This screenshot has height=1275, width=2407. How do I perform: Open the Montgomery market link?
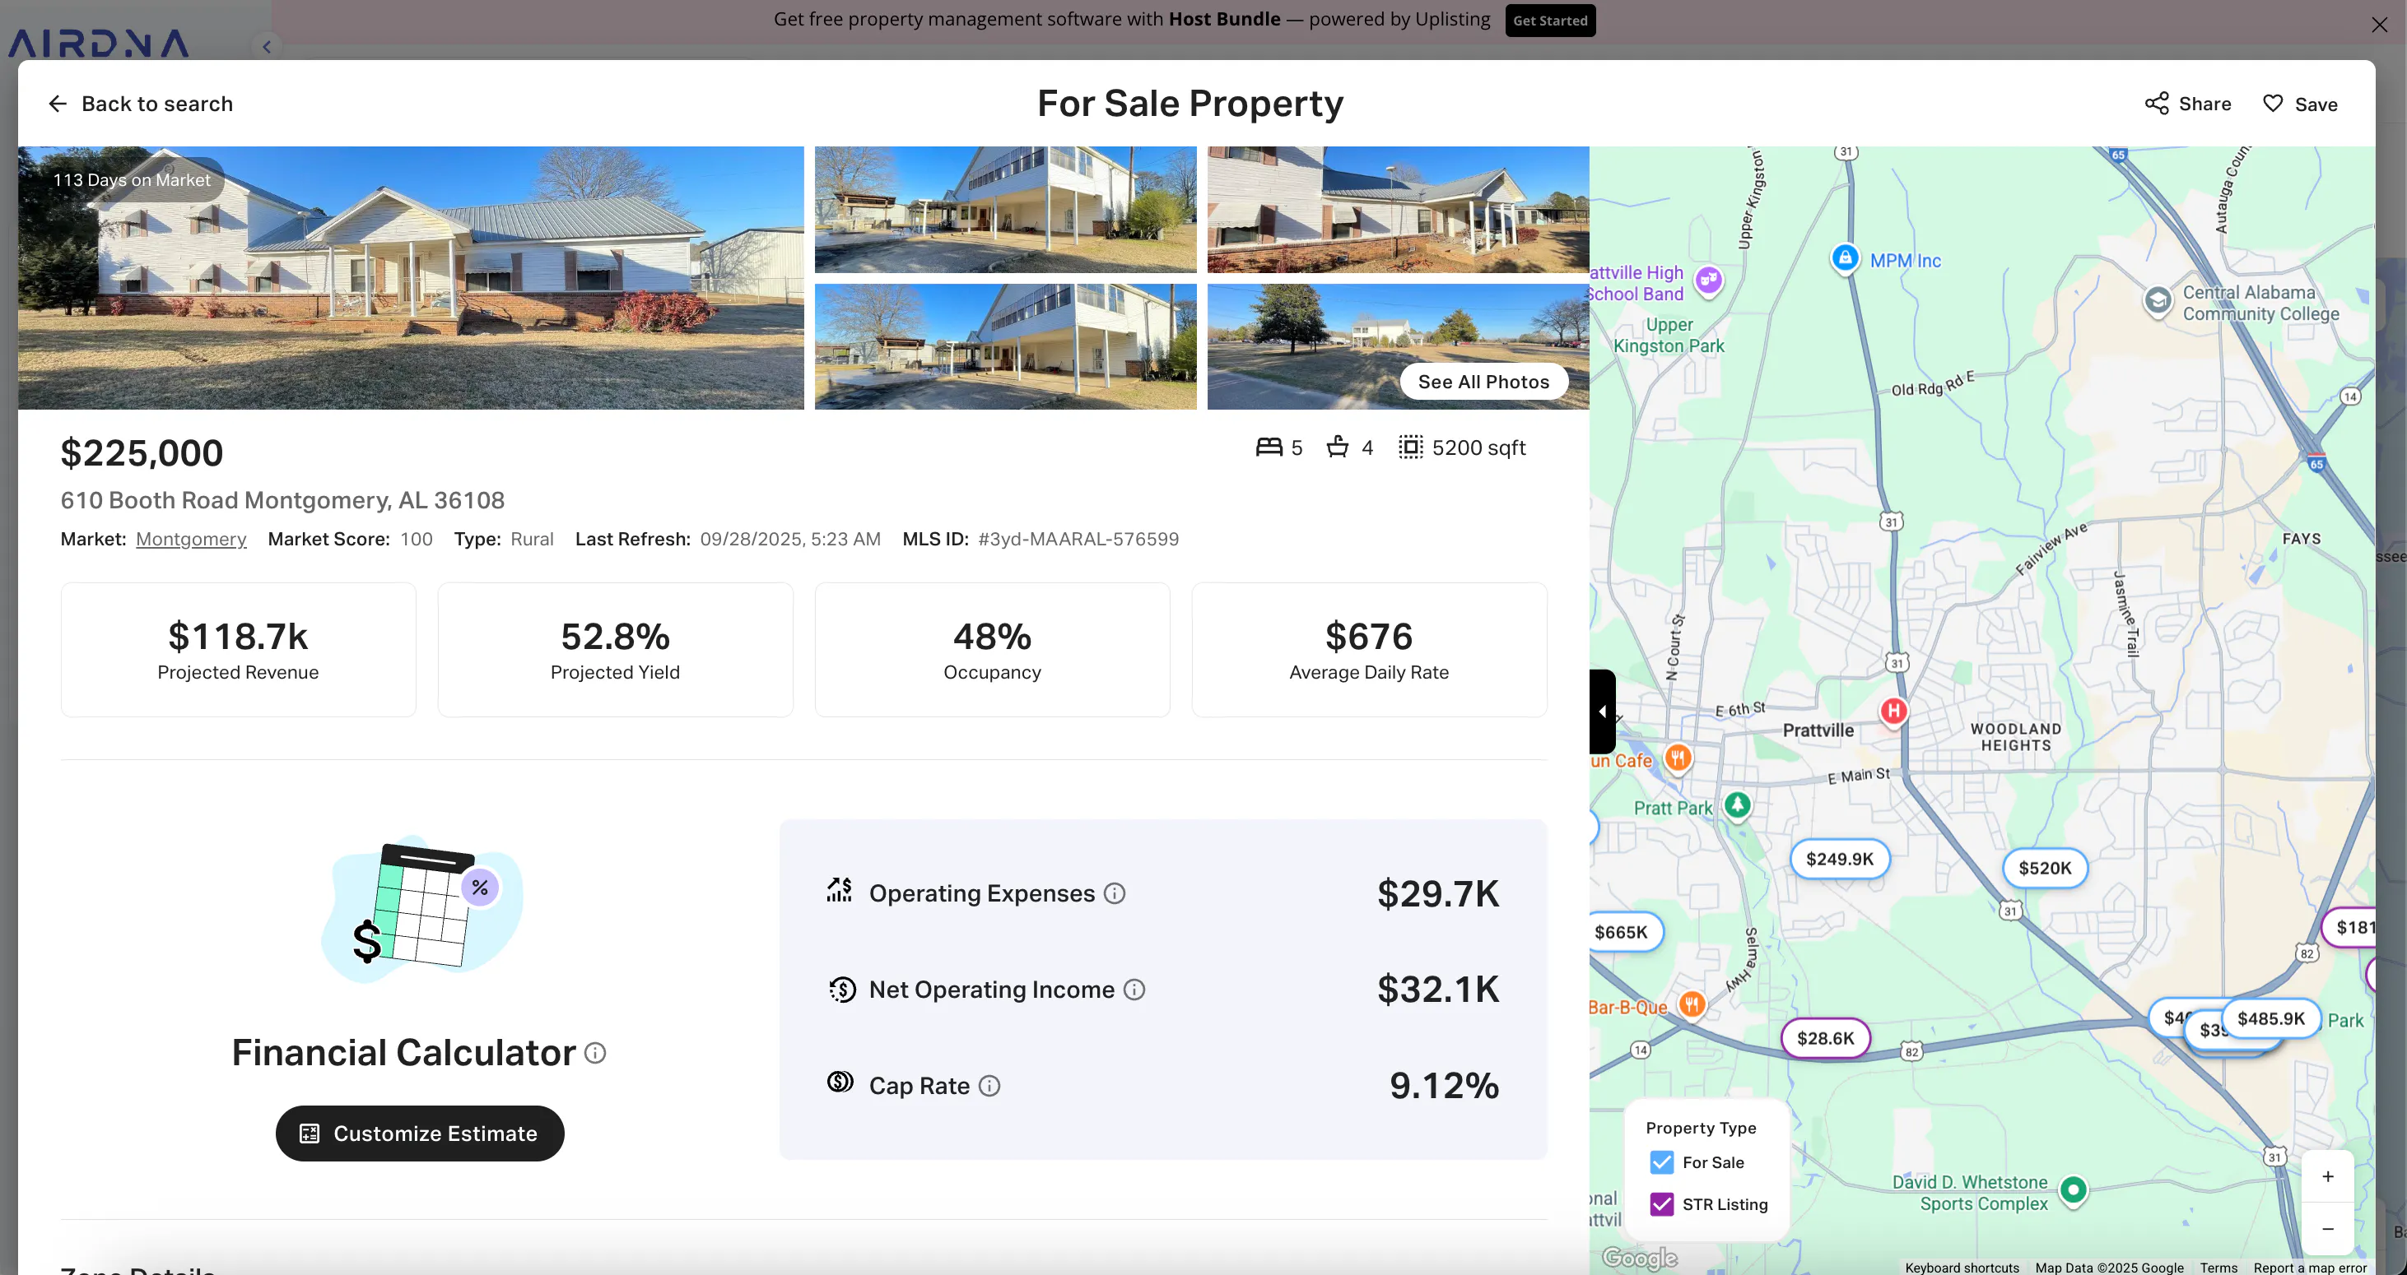tap(192, 539)
